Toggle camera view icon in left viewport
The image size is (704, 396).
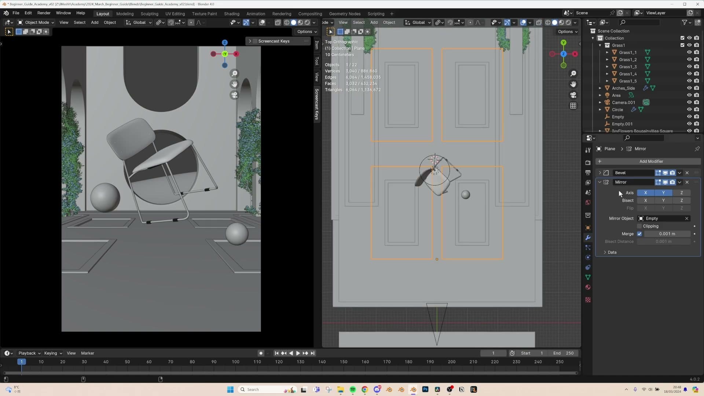coord(234,95)
